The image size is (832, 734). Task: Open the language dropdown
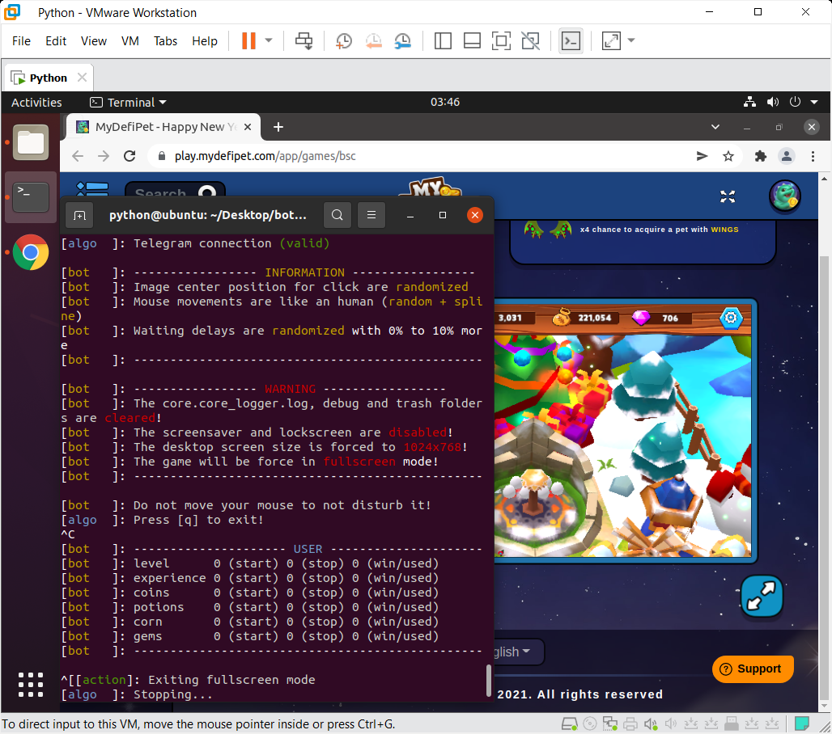(517, 652)
